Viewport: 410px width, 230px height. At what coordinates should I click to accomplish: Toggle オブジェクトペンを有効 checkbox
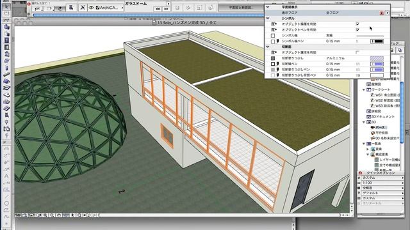click(357, 30)
